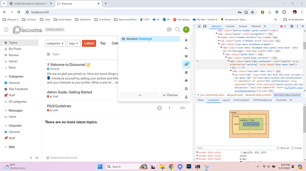This screenshot has width=306, height=171.
Task: Select the chat notifications tab in user menu
Action: click(x=186, y=80)
